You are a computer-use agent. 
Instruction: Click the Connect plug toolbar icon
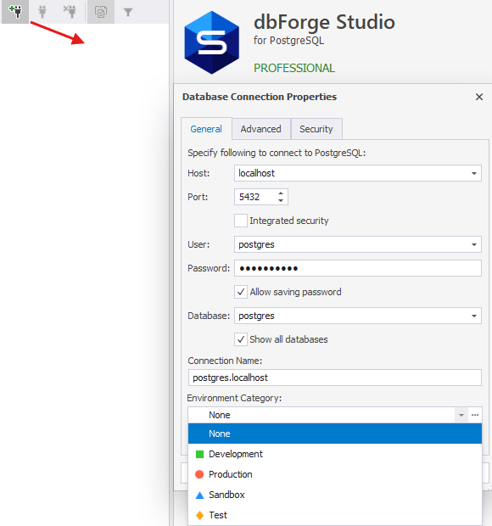pyautogui.click(x=42, y=12)
